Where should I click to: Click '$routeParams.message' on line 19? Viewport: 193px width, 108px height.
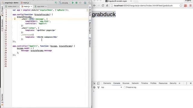(x=41, y=51)
